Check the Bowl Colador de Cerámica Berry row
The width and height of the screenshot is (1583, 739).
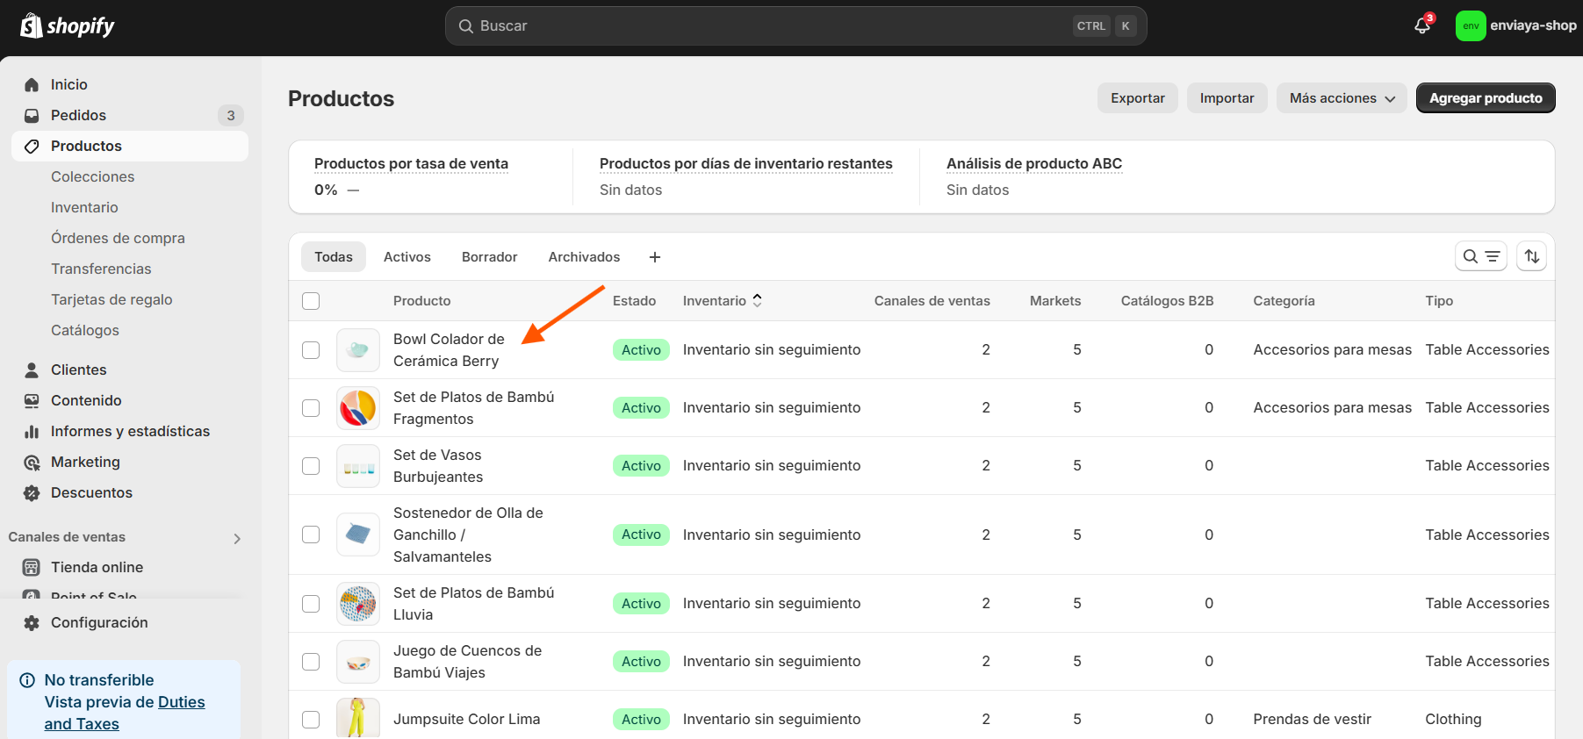coord(311,350)
